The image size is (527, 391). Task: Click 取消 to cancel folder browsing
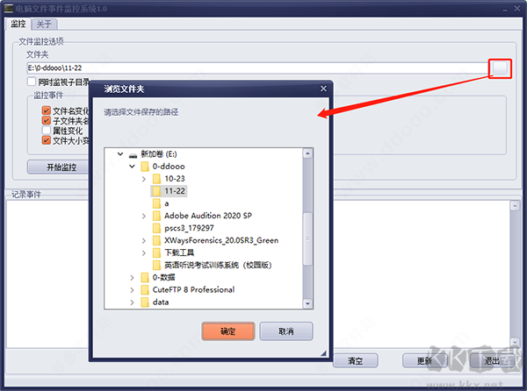click(286, 331)
